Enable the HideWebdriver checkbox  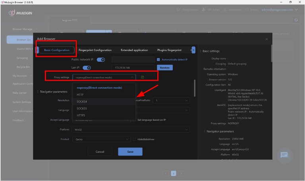point(135,139)
